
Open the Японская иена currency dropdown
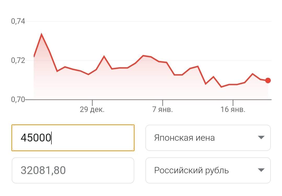pyautogui.click(x=208, y=138)
